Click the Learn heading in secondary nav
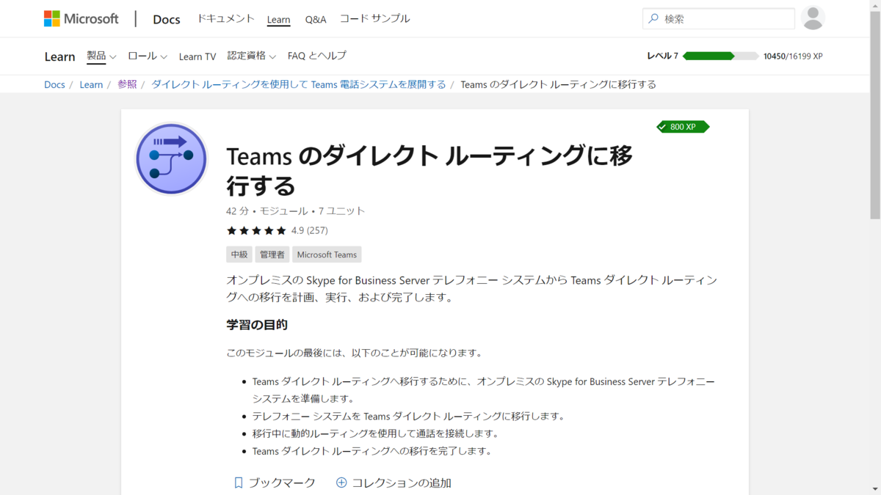 coord(59,56)
